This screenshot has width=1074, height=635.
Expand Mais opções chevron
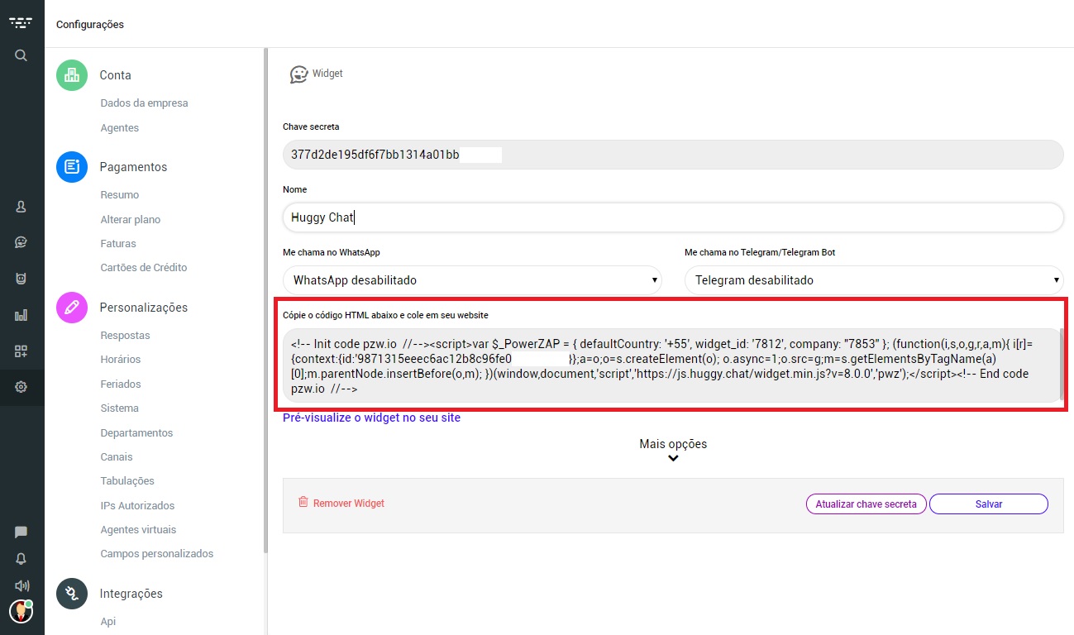[x=674, y=458]
